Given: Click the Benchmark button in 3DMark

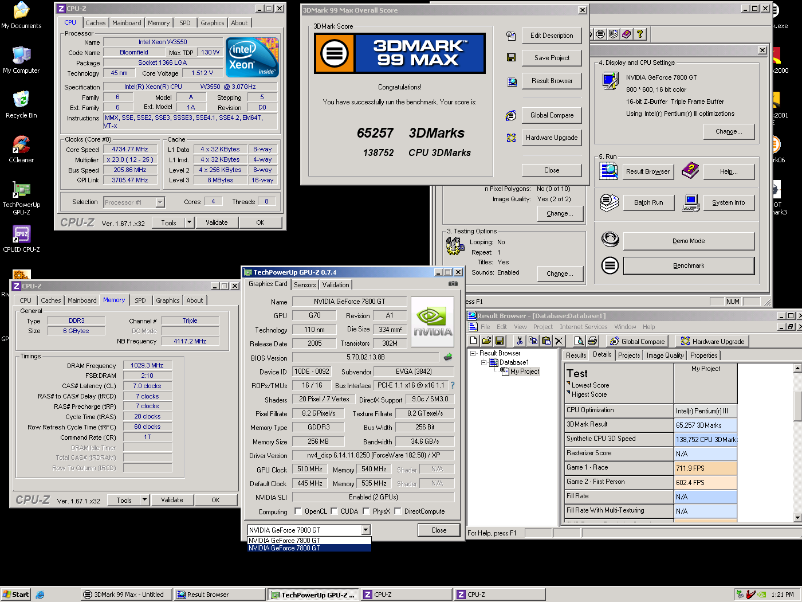Looking at the screenshot, I should pos(689,265).
